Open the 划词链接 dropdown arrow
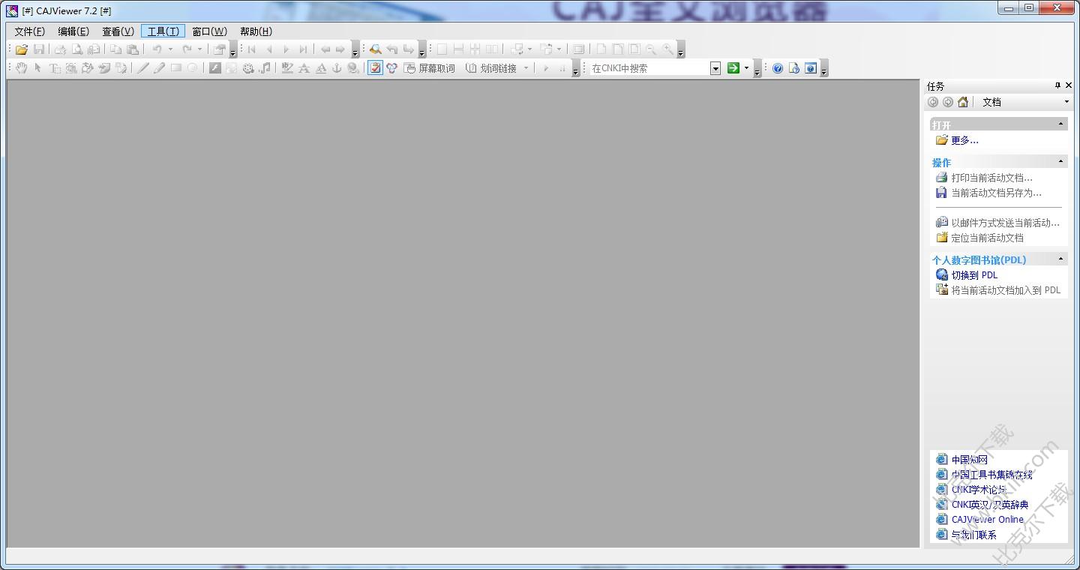Image resolution: width=1080 pixels, height=570 pixels. (526, 68)
